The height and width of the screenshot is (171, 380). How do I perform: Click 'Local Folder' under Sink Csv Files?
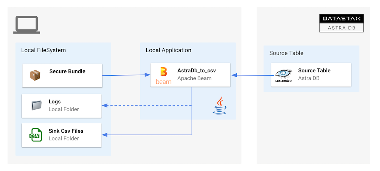(x=64, y=138)
